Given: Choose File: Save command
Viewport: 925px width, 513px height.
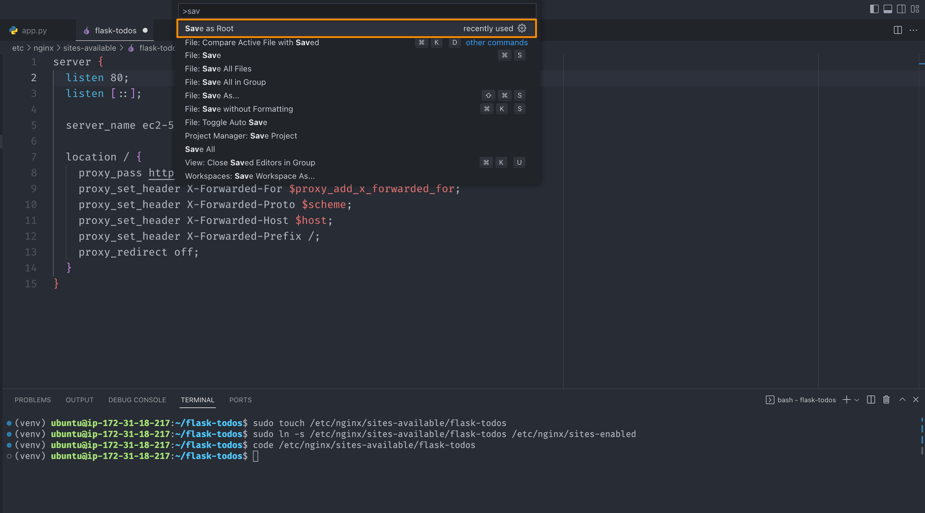Looking at the screenshot, I should coord(357,55).
